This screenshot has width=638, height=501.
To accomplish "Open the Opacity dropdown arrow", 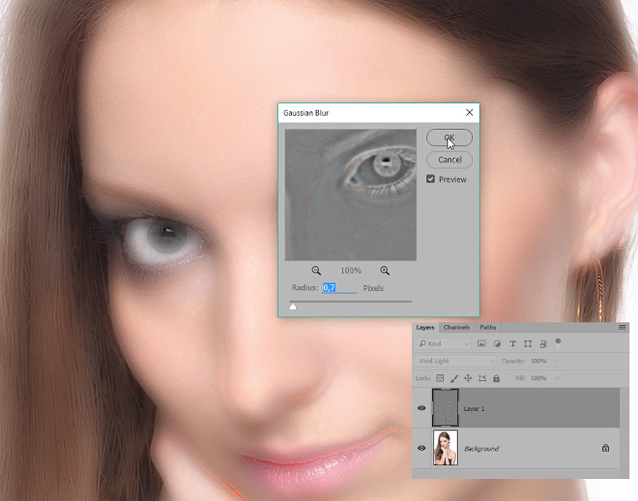I will pyautogui.click(x=557, y=361).
